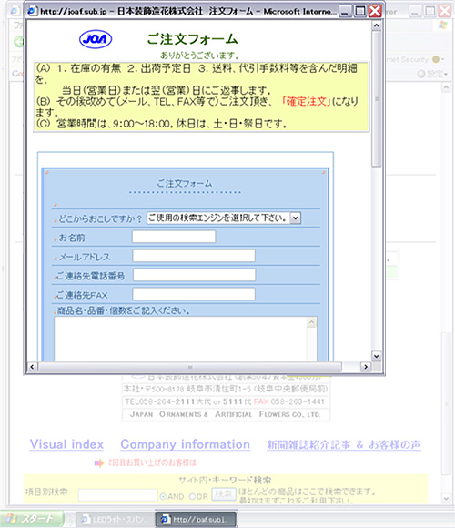Click background page scrollbar up arrow
The image size is (455, 528).
pyautogui.click(x=446, y=88)
